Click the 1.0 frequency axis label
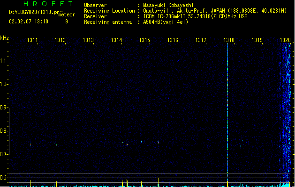The height and width of the screenshot is (187, 295). coord(4,84)
